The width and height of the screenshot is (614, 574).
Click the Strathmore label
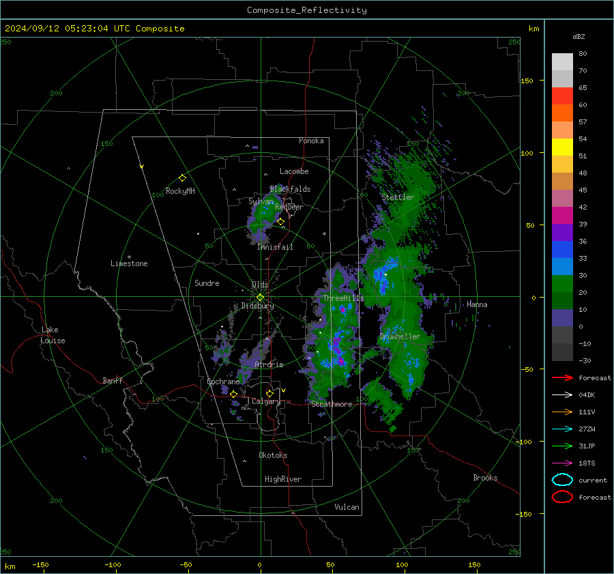pos(332,404)
